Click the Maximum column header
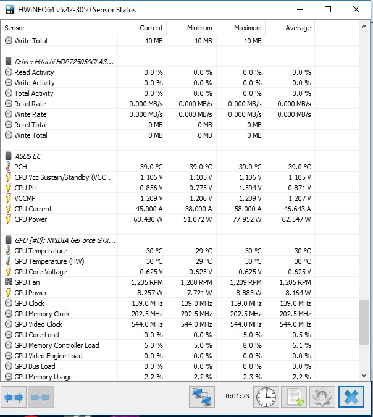This screenshot has width=373, height=417. point(247,28)
